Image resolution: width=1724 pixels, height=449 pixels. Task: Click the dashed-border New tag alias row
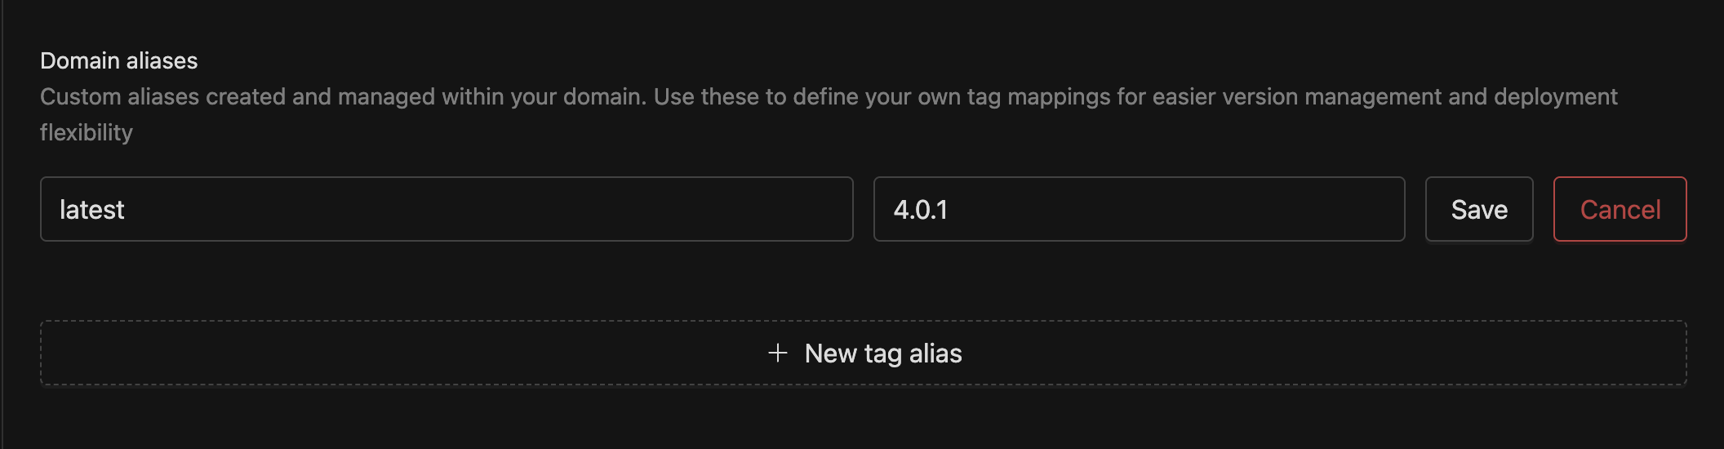click(x=1224, y=353)
